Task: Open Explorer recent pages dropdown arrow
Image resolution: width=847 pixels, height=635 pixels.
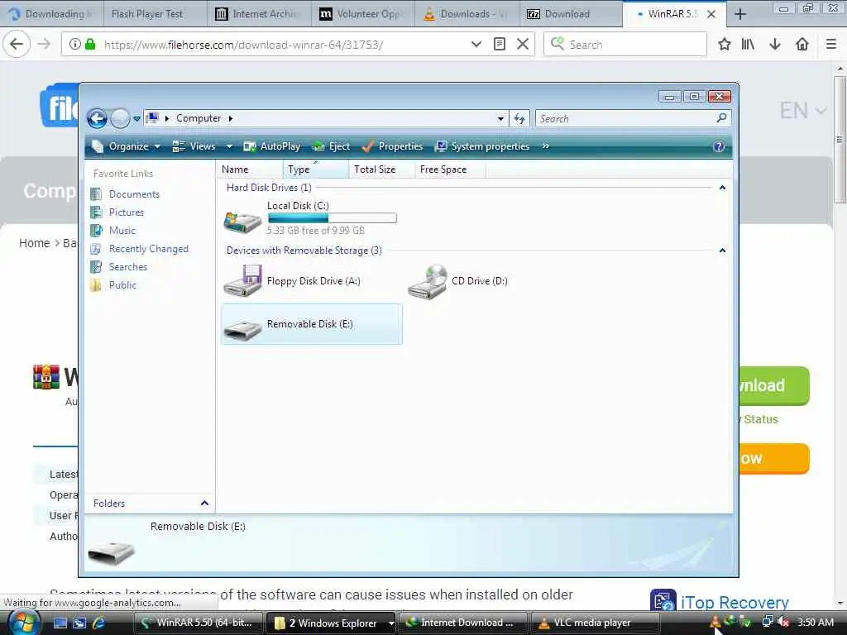Action: coord(136,119)
